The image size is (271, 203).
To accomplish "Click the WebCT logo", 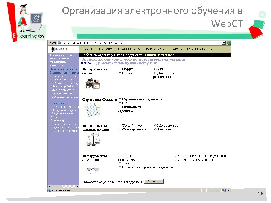I will 59,49.
